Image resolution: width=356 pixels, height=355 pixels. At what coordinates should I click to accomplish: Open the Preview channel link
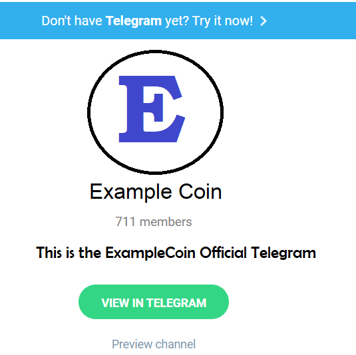point(154,344)
